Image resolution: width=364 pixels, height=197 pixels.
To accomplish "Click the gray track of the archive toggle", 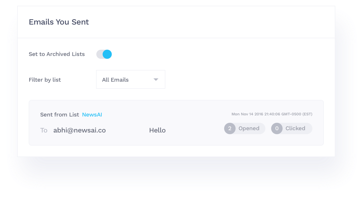I will pyautogui.click(x=99, y=54).
